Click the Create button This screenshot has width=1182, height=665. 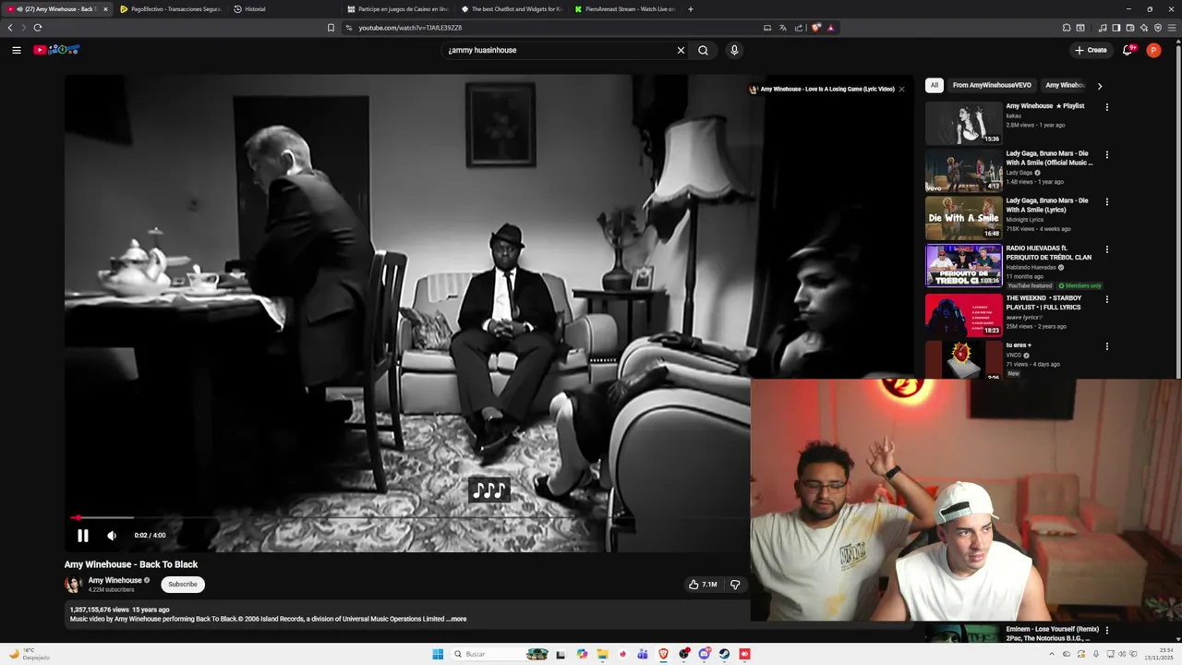(1091, 50)
